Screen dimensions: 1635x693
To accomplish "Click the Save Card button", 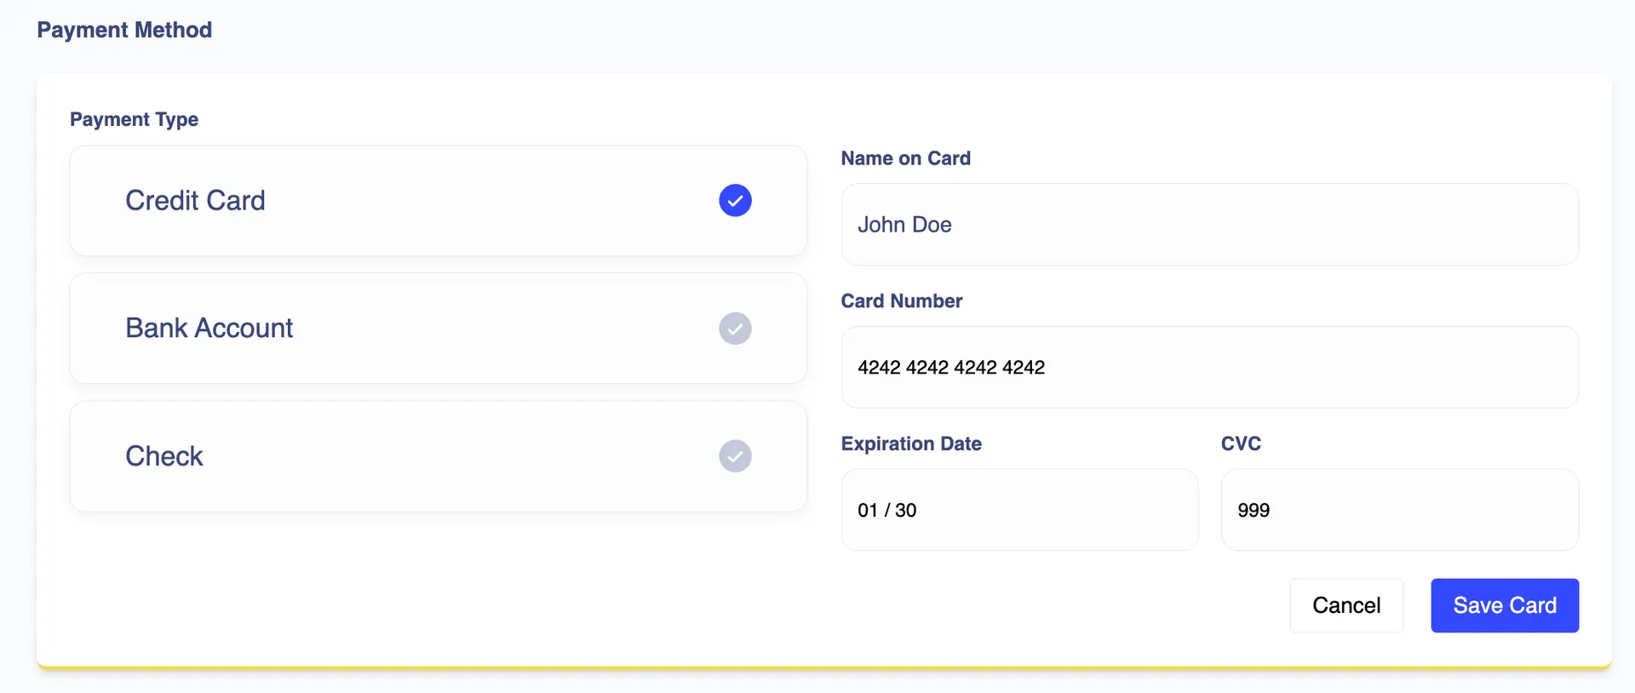I will coord(1504,605).
